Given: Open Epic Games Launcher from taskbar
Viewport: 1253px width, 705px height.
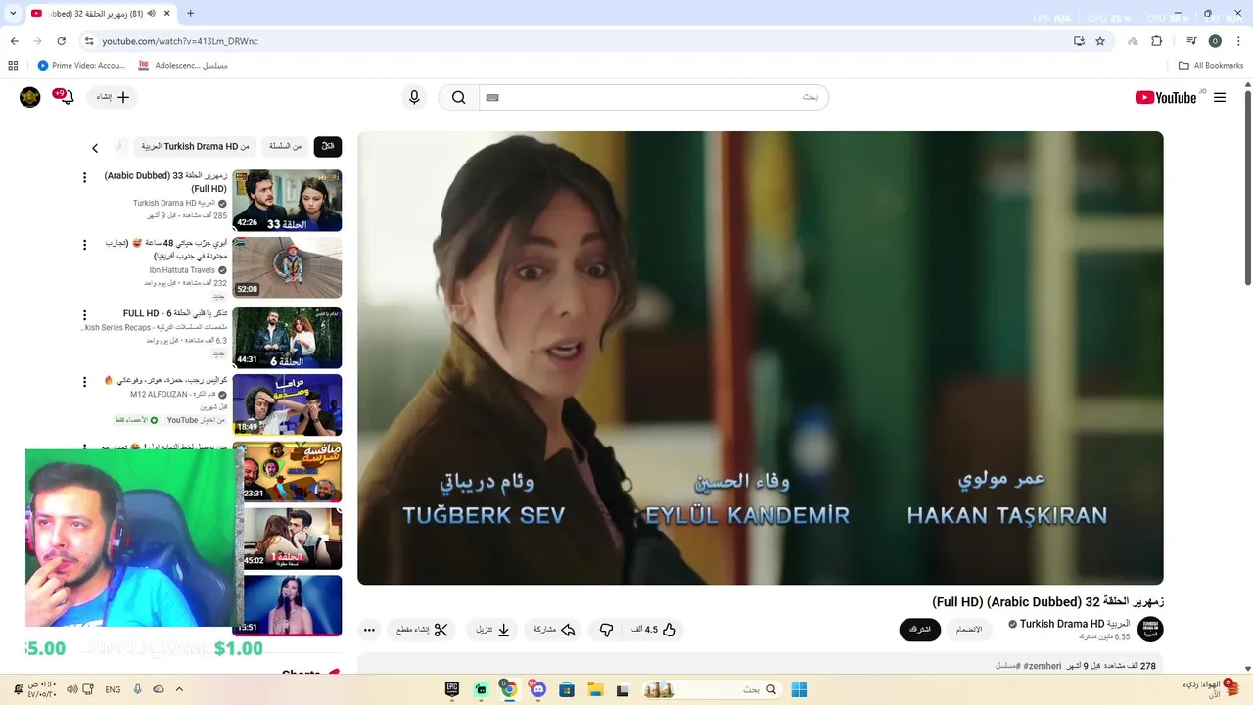Looking at the screenshot, I should [x=452, y=689].
